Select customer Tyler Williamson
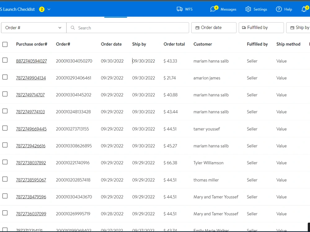310x232 pixels. [208, 163]
